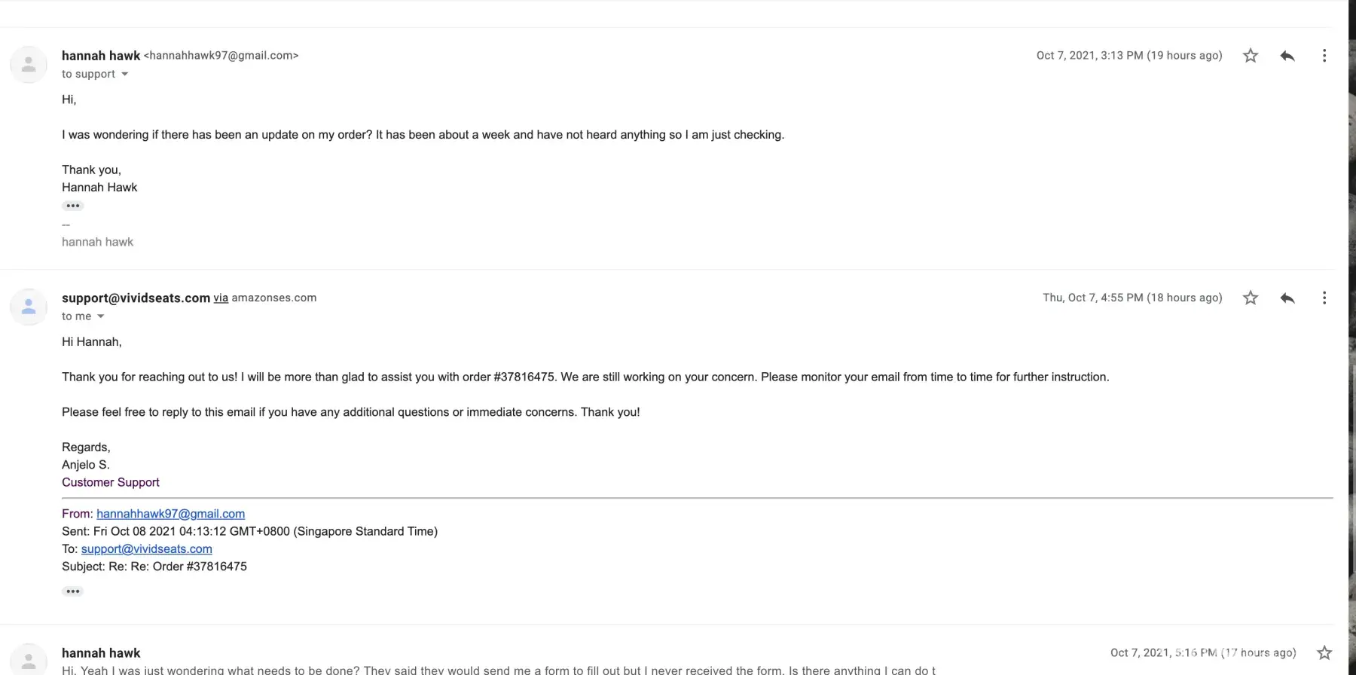Click hannah hawk's avatar on first message
This screenshot has width=1356, height=675.
pyautogui.click(x=29, y=65)
